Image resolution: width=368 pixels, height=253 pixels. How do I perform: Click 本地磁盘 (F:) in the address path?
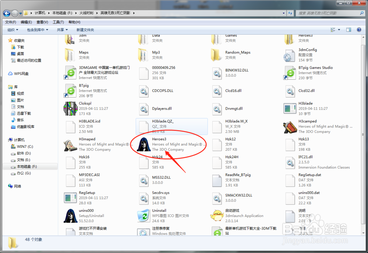click(62, 13)
